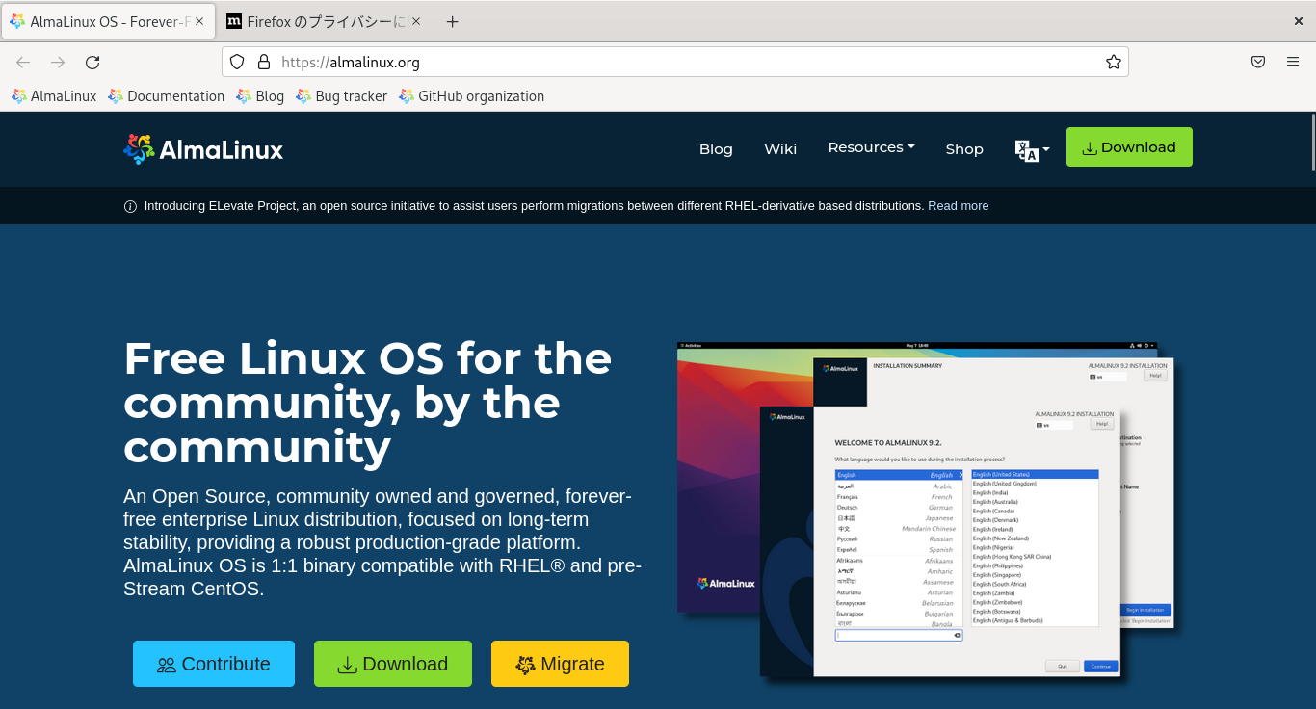Open a new tab with plus icon
The image size is (1316, 709).
tap(453, 21)
